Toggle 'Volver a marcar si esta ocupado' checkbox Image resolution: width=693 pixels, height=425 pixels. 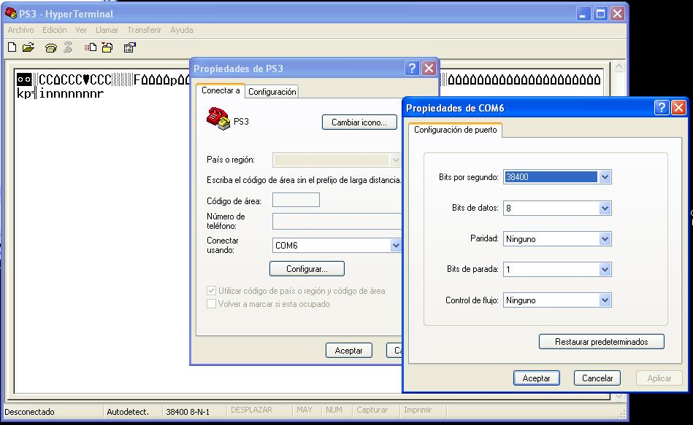211,304
